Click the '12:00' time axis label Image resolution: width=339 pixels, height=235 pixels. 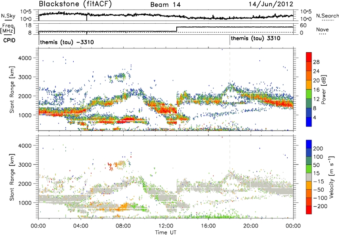166,226
